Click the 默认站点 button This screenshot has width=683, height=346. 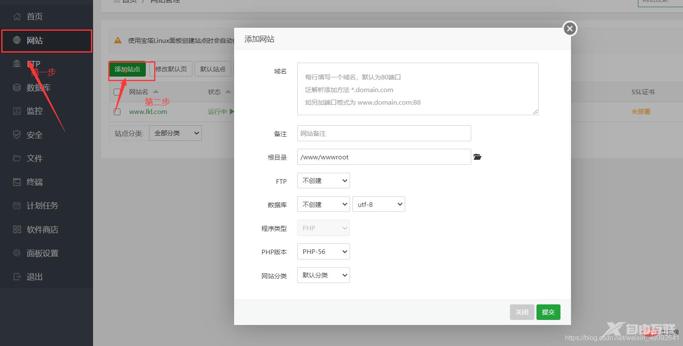click(x=213, y=69)
